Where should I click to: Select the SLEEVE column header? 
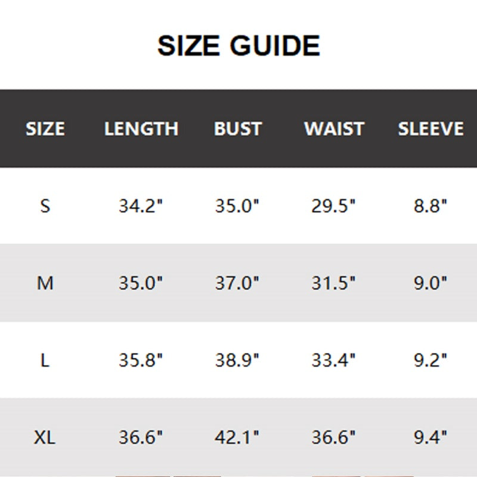430,129
